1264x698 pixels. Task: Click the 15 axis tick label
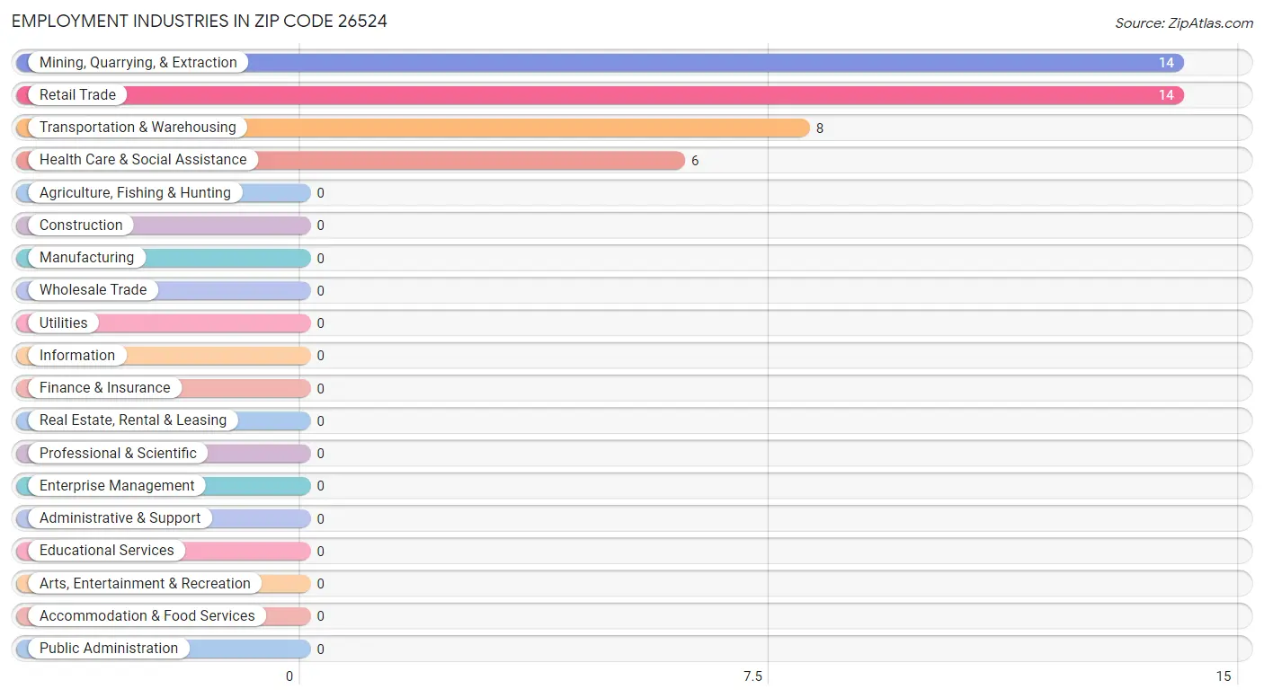(1223, 676)
